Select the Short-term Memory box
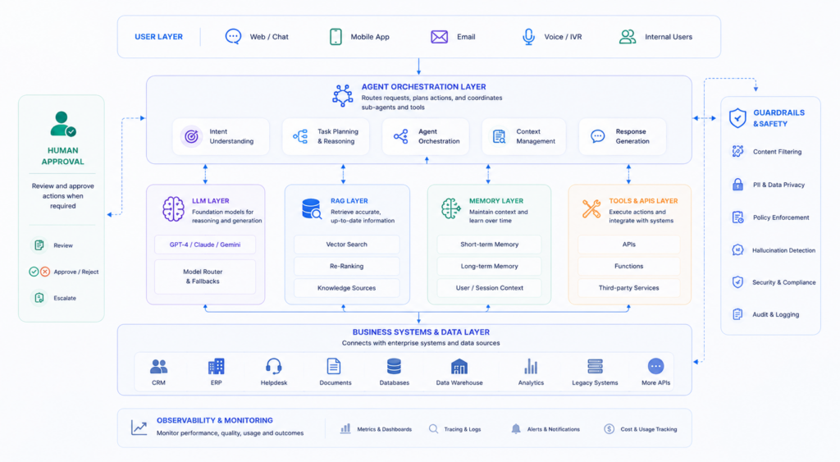Screen dimensions: 840x462 coord(489,245)
